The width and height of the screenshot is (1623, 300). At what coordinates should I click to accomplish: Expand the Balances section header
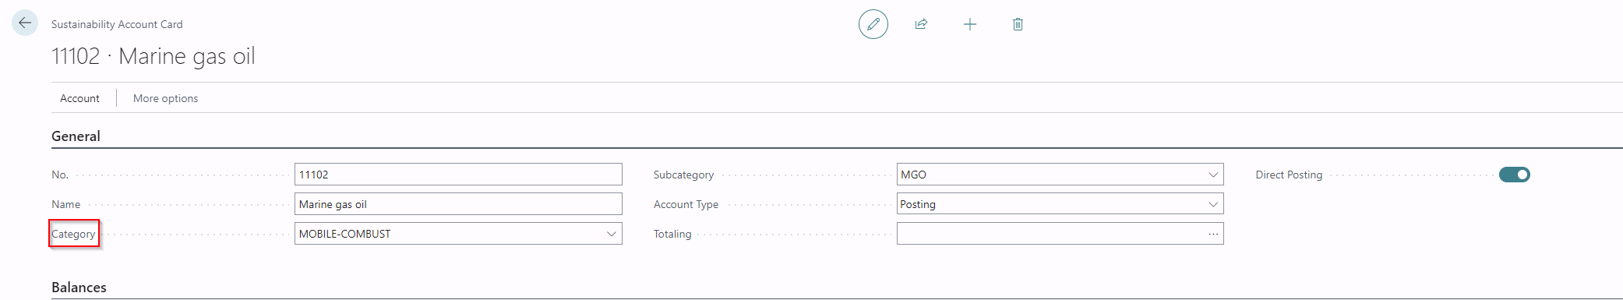(79, 288)
